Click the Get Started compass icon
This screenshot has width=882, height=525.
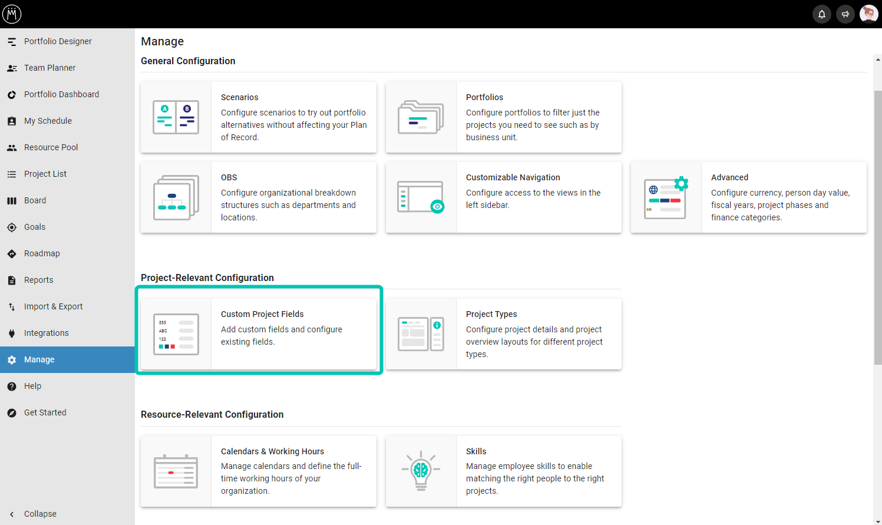[12, 413]
